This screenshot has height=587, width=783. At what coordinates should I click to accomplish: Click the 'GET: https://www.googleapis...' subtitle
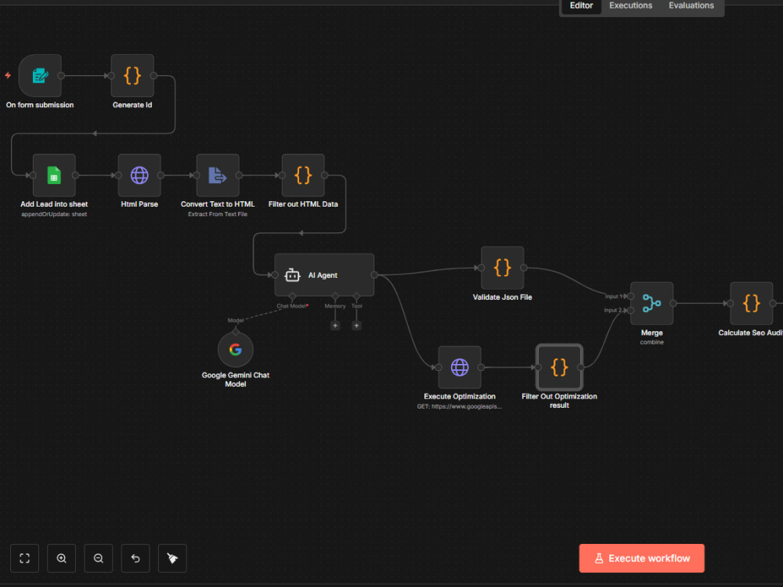[460, 406]
